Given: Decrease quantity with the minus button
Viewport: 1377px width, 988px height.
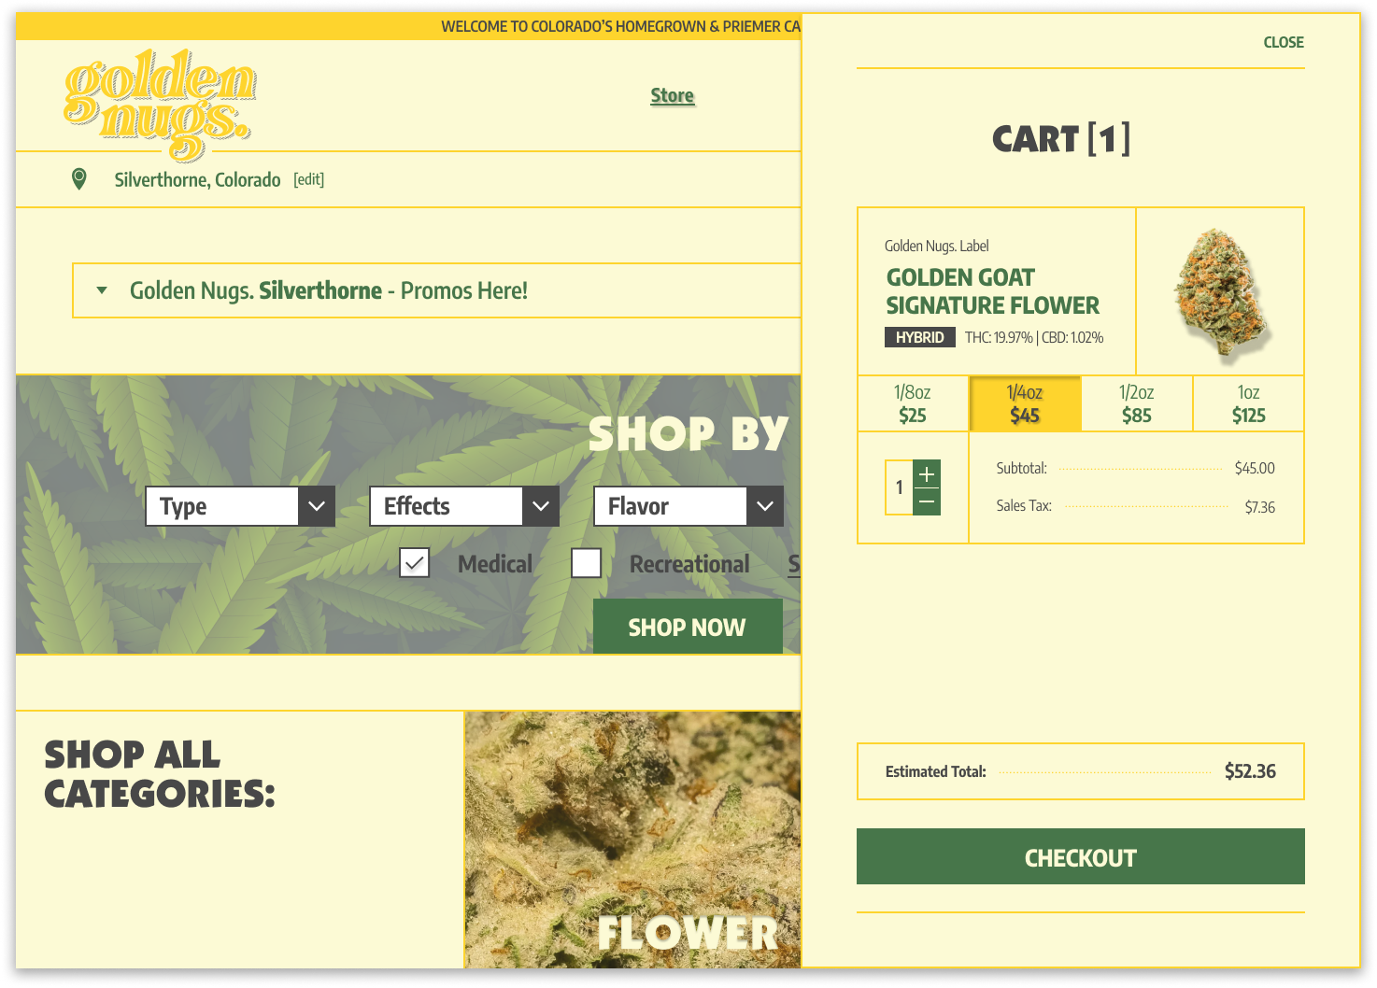Looking at the screenshot, I should pos(927,501).
